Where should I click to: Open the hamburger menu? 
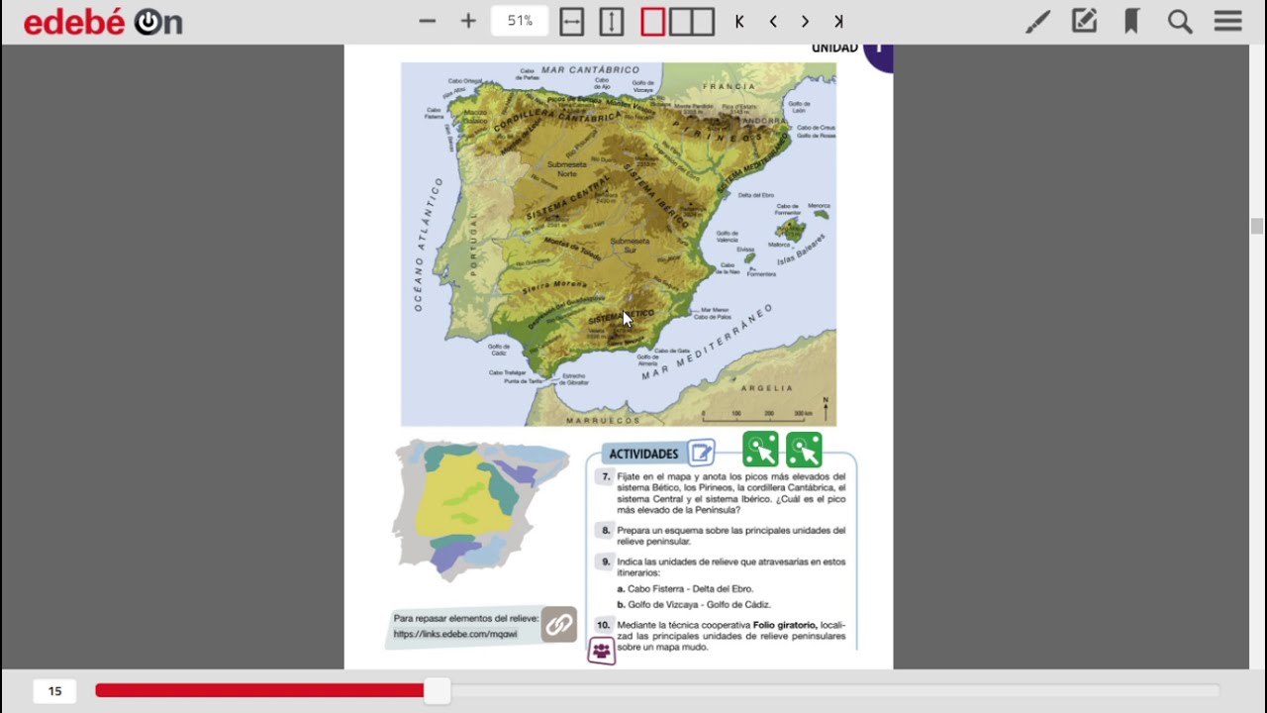[1226, 20]
